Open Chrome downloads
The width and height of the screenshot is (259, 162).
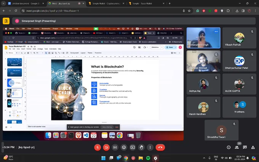(x=237, y=11)
